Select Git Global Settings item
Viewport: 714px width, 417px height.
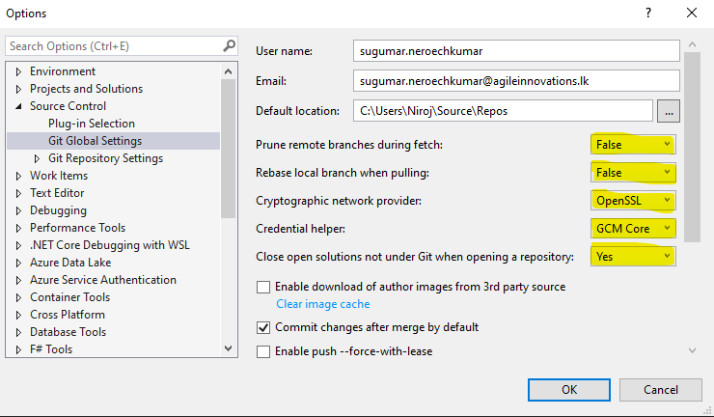(95, 141)
